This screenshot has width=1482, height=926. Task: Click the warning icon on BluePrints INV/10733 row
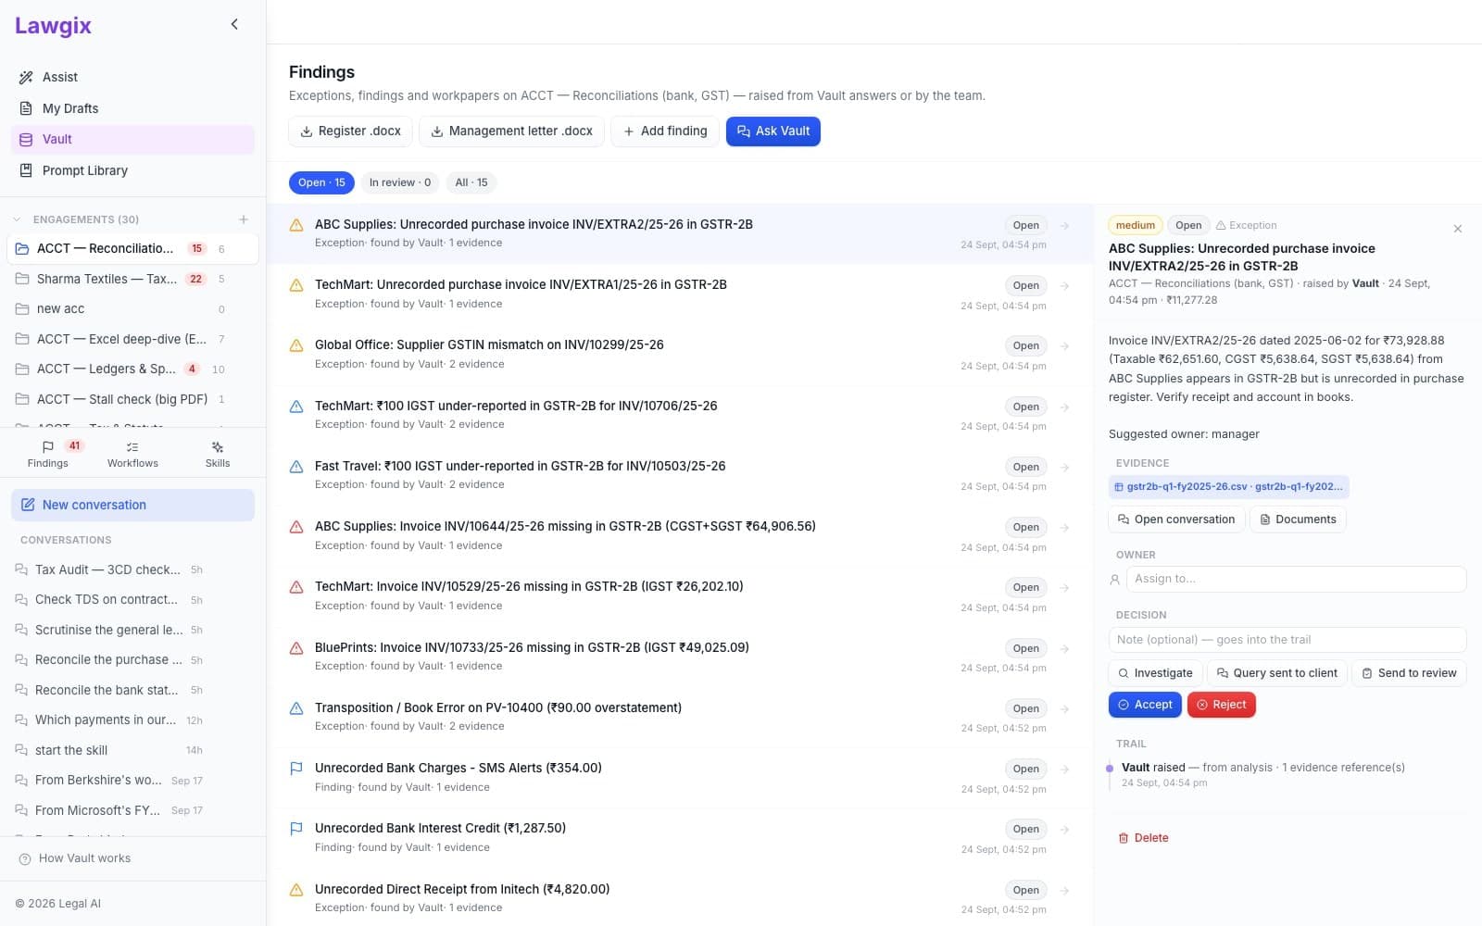coord(296,648)
